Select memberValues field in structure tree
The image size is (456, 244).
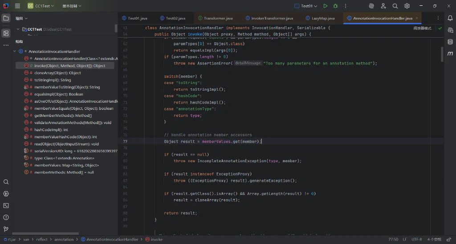point(67,165)
